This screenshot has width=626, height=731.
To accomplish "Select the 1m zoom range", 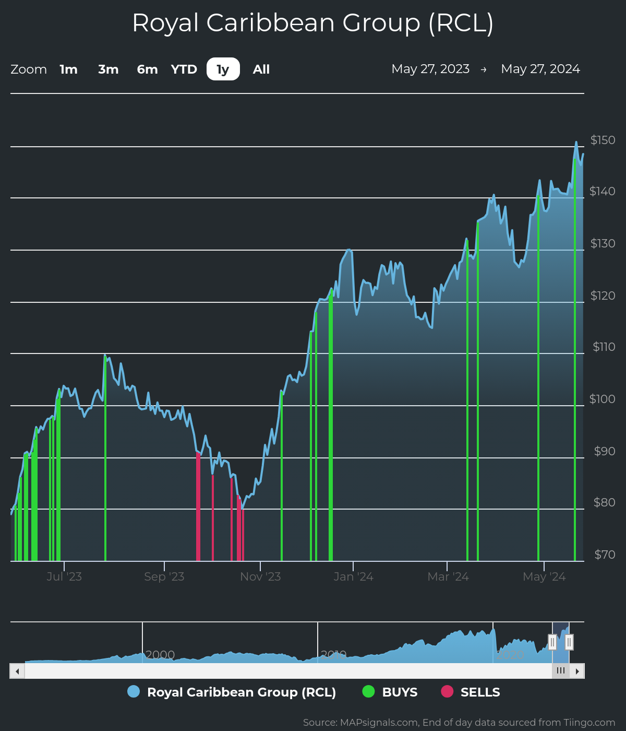I will 68,69.
